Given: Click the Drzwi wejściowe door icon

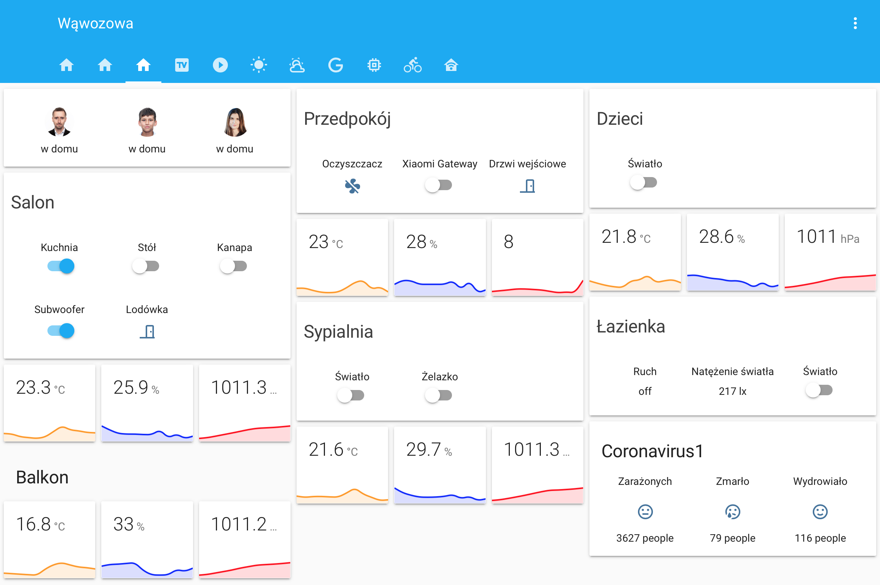Looking at the screenshot, I should (x=527, y=187).
